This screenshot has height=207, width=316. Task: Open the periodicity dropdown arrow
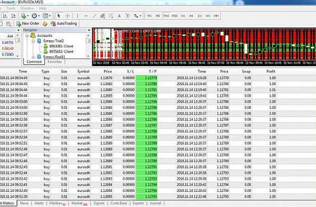point(39,16)
